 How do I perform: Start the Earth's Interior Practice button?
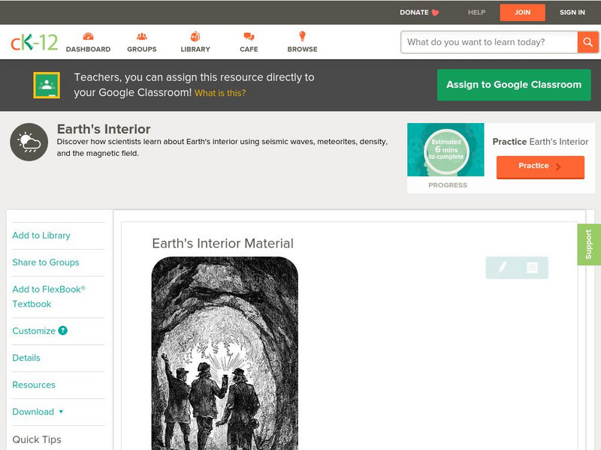click(x=539, y=166)
